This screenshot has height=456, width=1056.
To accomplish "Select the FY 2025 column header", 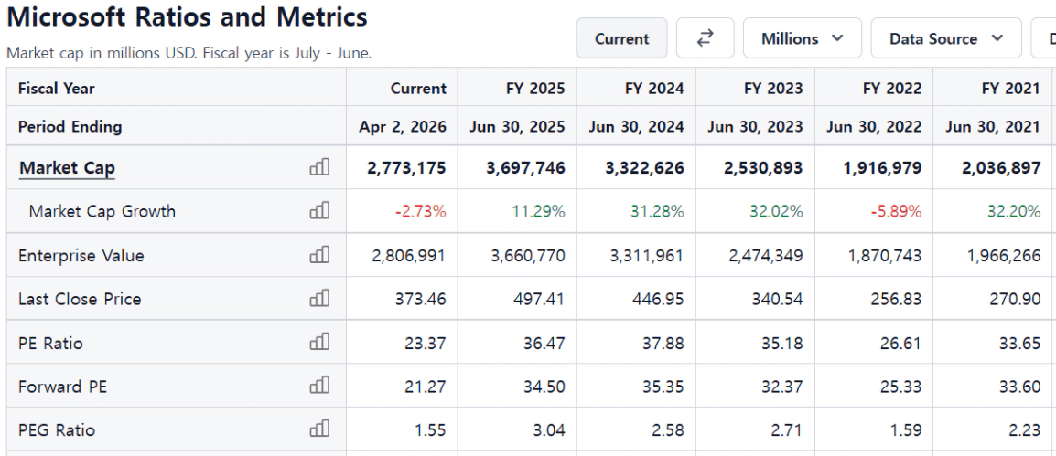I will point(537,89).
